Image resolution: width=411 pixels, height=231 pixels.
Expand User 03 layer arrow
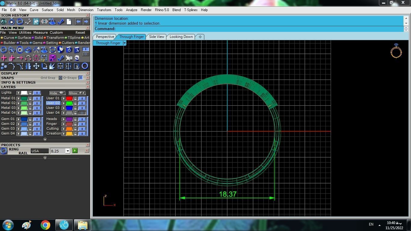pyautogui.click(x=63, y=108)
